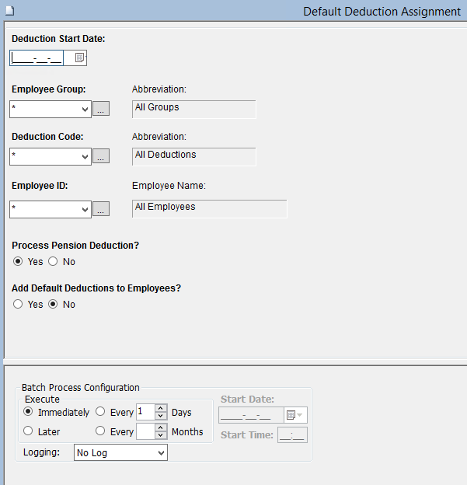Select Yes for Process Pension Deduction
The width and height of the screenshot is (467, 485).
tap(18, 261)
